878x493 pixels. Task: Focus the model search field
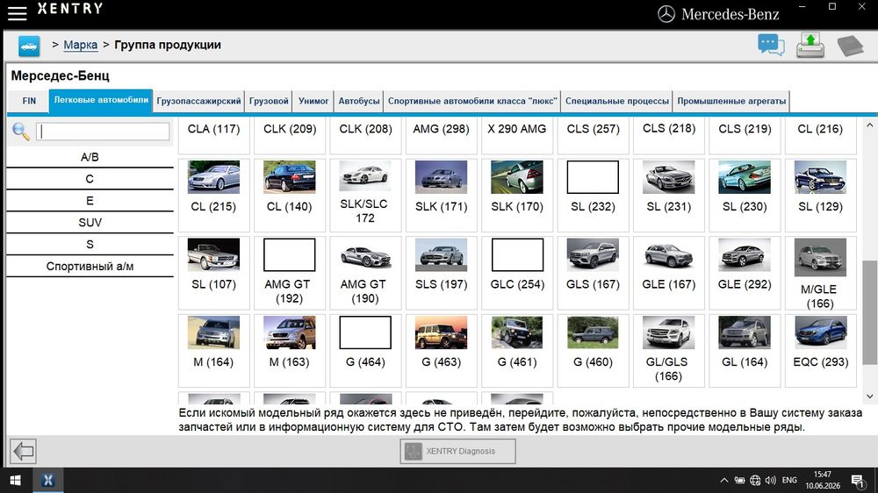click(103, 132)
